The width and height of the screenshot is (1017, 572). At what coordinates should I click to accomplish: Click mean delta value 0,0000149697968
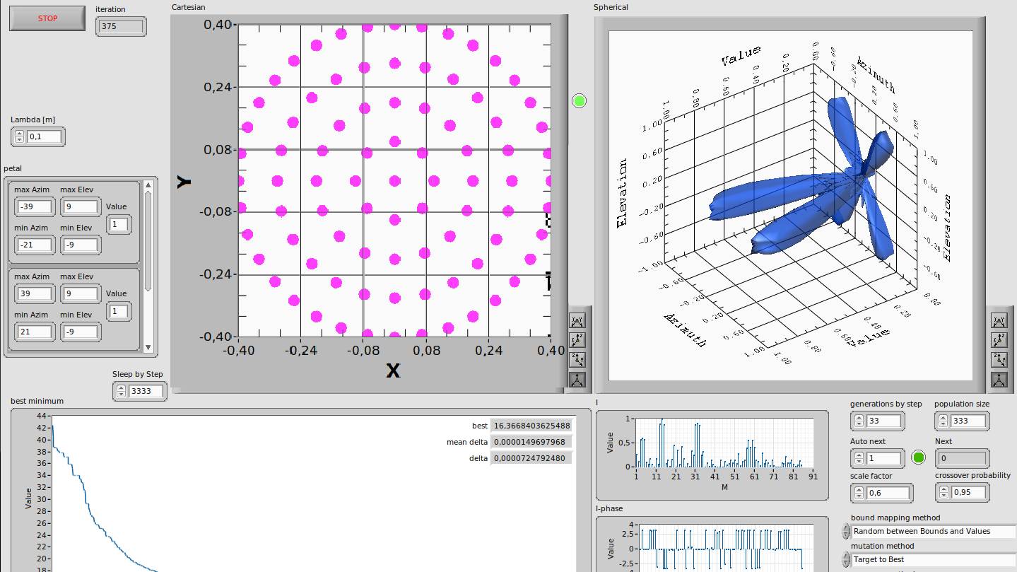tap(531, 442)
